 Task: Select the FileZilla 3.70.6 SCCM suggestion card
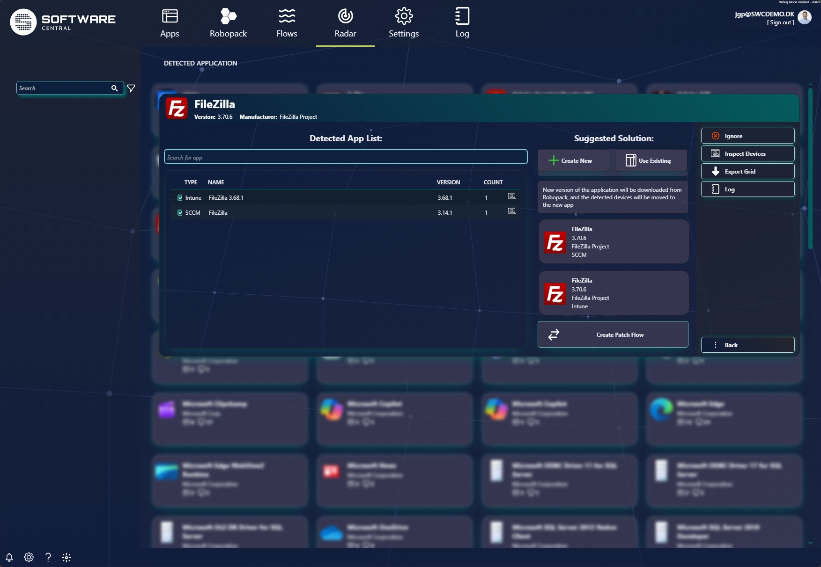[x=614, y=241]
